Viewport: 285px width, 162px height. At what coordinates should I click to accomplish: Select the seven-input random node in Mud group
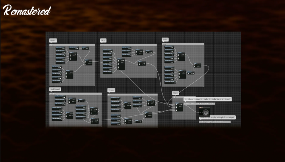(121, 64)
